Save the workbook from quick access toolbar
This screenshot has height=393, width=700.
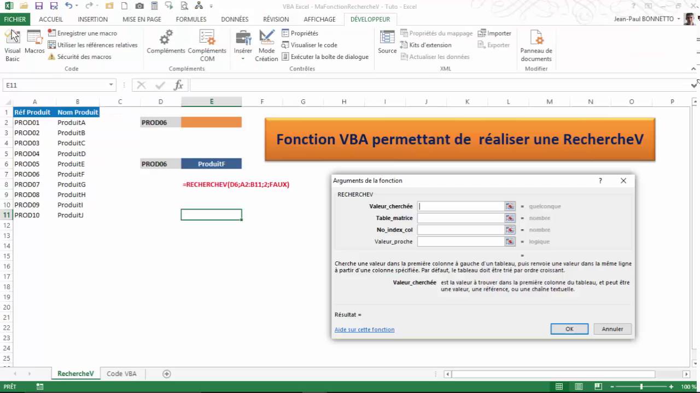coord(39,7)
